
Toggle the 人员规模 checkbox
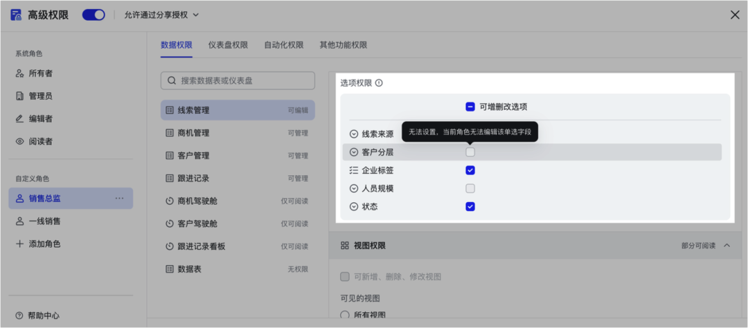point(470,188)
